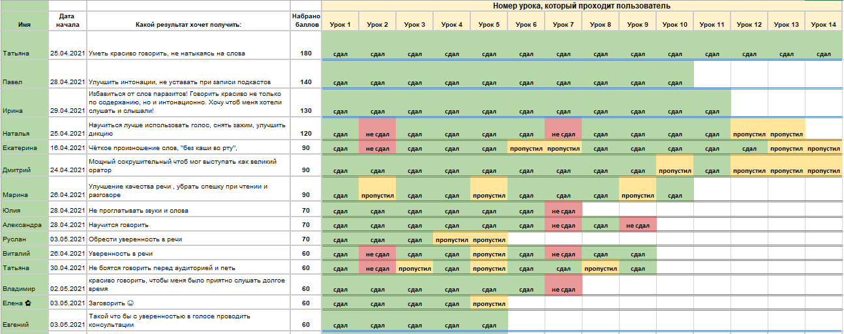Click Юлия's empty cell under Урок 8
Viewport: 844px width, 334px height.
point(600,210)
